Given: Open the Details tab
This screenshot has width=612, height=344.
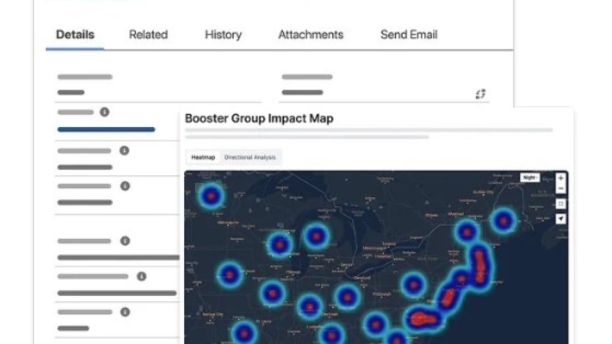Looking at the screenshot, I should tap(75, 35).
